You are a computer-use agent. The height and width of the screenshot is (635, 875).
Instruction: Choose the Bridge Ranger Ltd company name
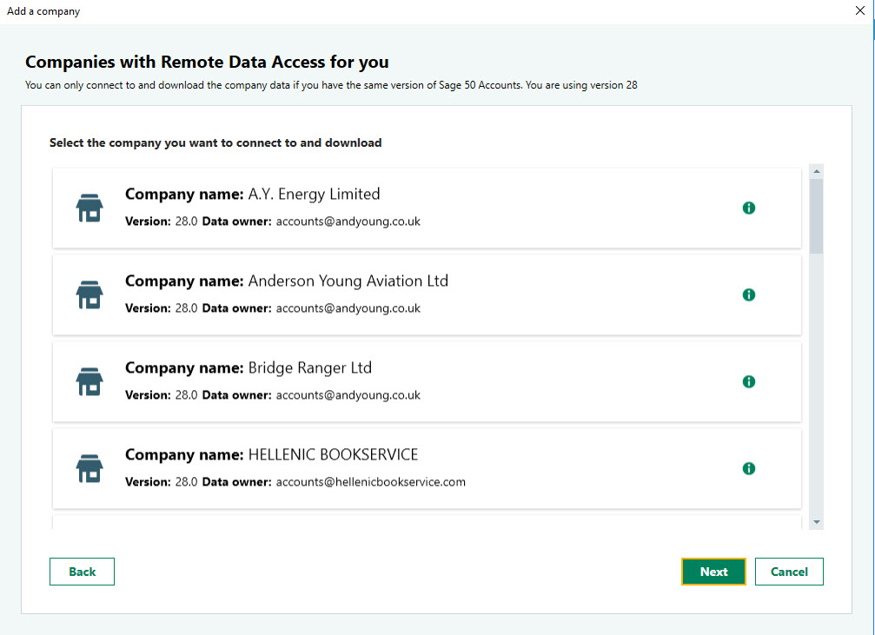pyautogui.click(x=309, y=367)
